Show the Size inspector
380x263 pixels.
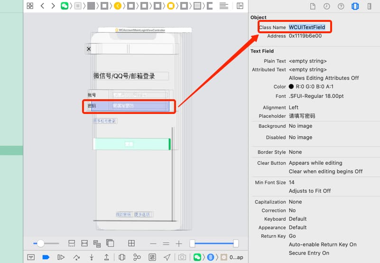pos(370,6)
